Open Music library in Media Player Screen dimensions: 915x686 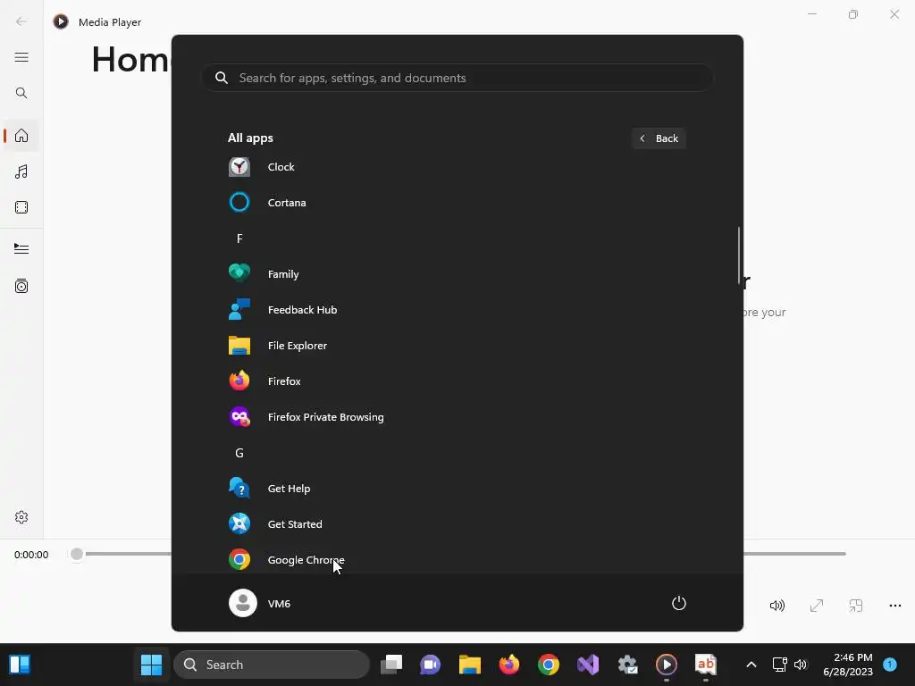coord(21,171)
